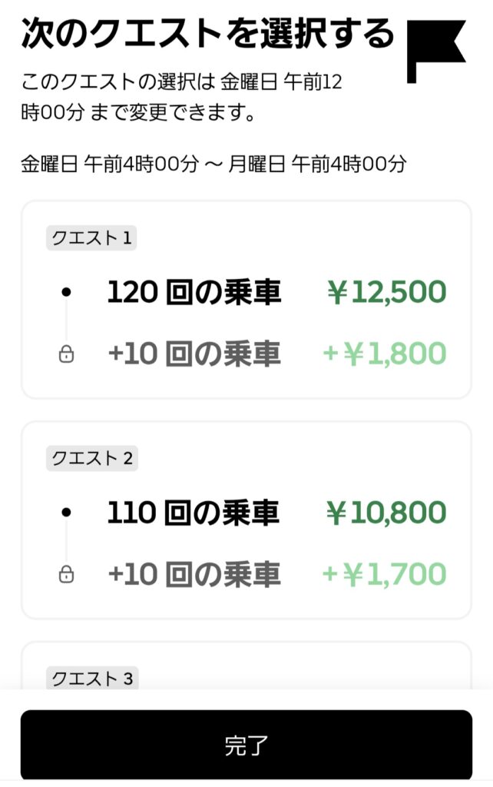Select the クエスト 1 card
This screenshot has width=493, height=787.
246,300
